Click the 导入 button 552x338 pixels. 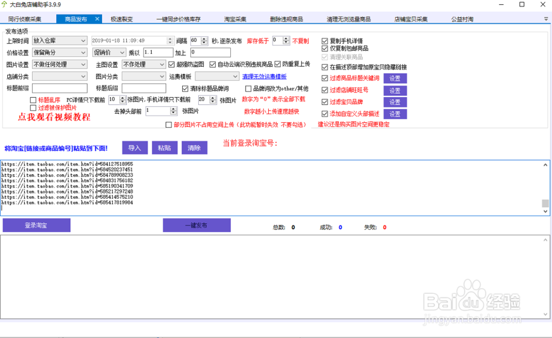(135, 148)
